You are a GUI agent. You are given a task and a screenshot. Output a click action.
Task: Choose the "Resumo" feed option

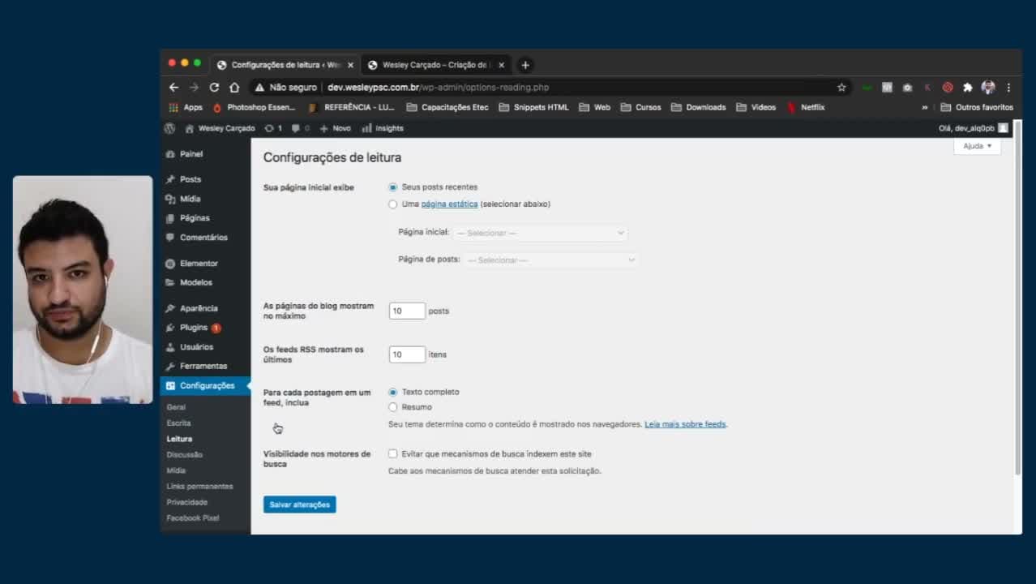[393, 407]
